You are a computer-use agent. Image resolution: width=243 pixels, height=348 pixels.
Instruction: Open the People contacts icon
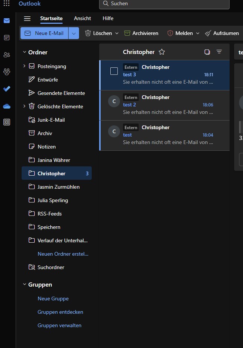7,55
